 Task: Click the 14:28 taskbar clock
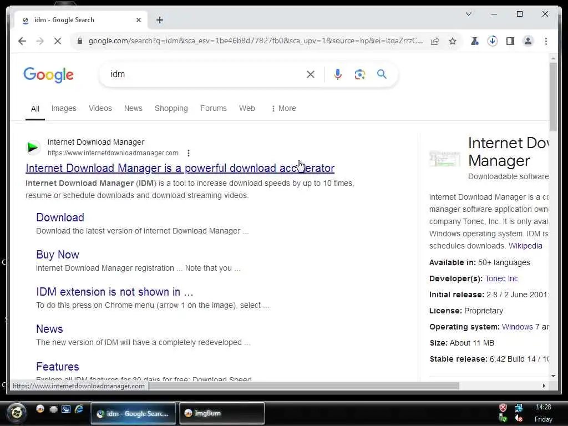tap(544, 407)
